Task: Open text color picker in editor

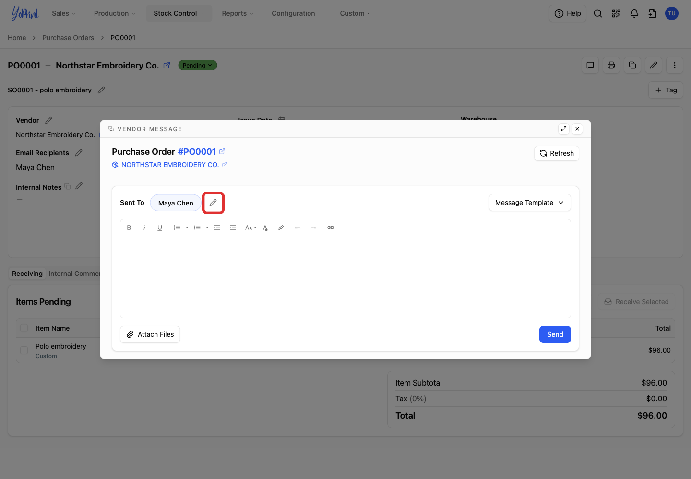Action: (x=265, y=228)
